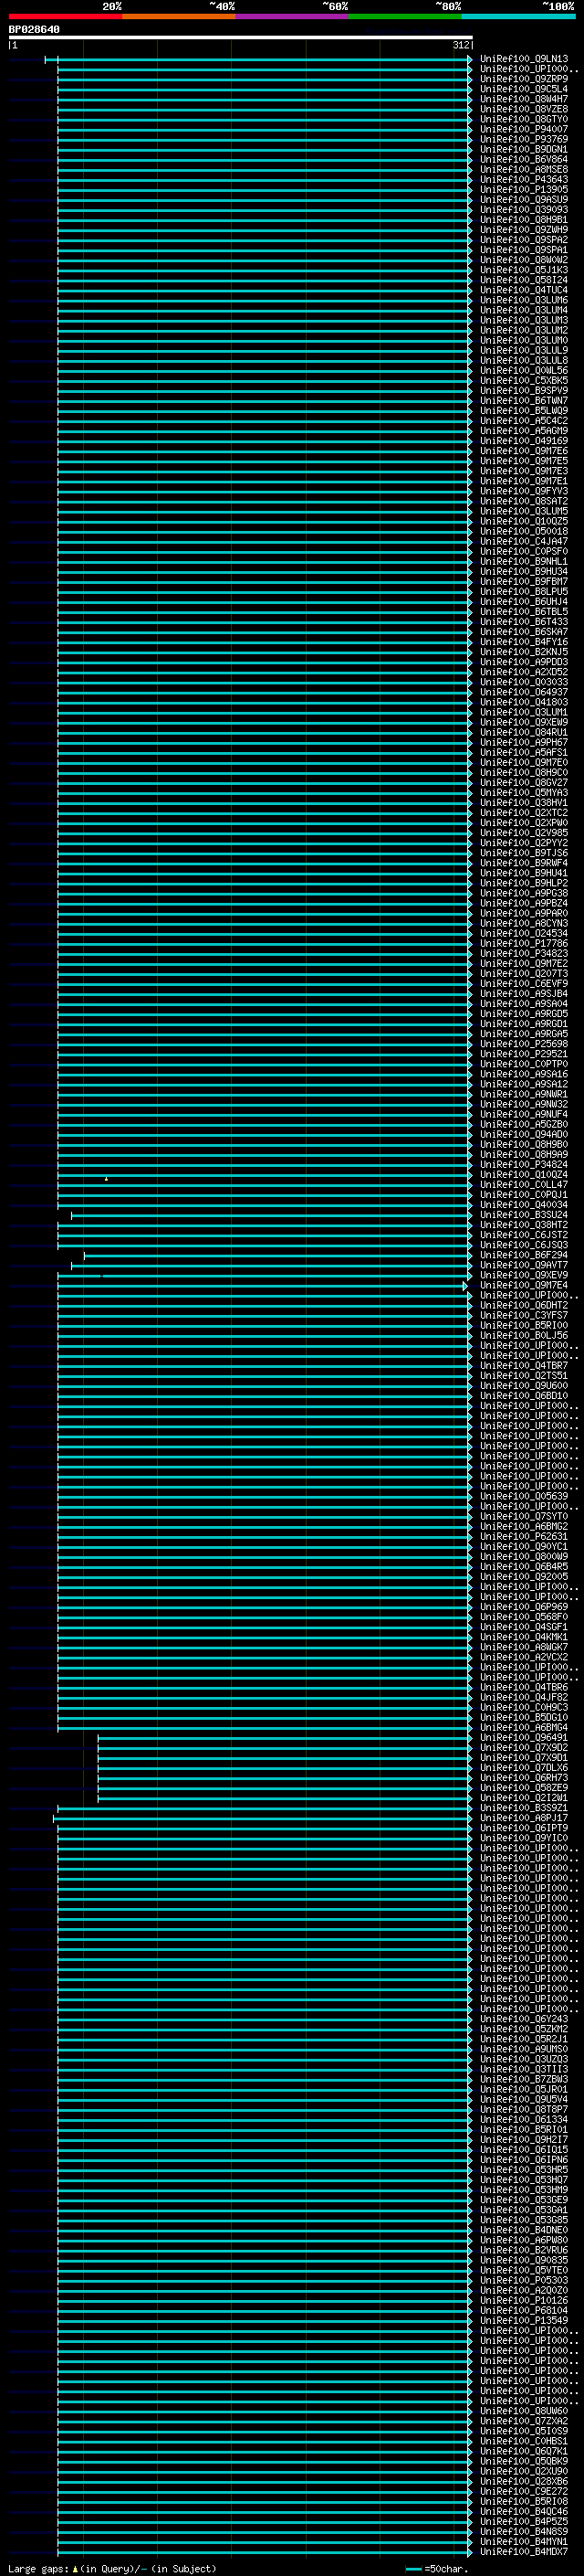The image size is (584, 2576).
Task: Select hit UniRef100_Q9AVT7
Action: coord(523,1265)
